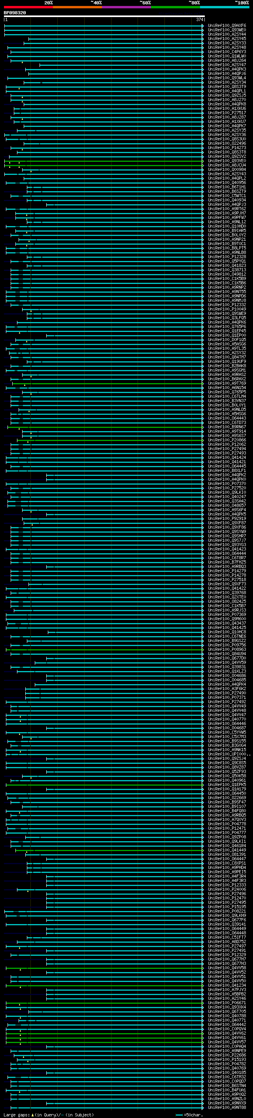Select label UniRef100_Q9XF87
Viewport: 253px width, 1118px height.
point(227,523)
